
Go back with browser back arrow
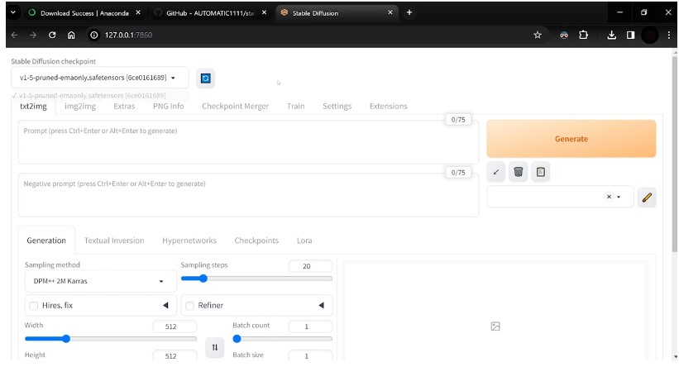pyautogui.click(x=14, y=35)
